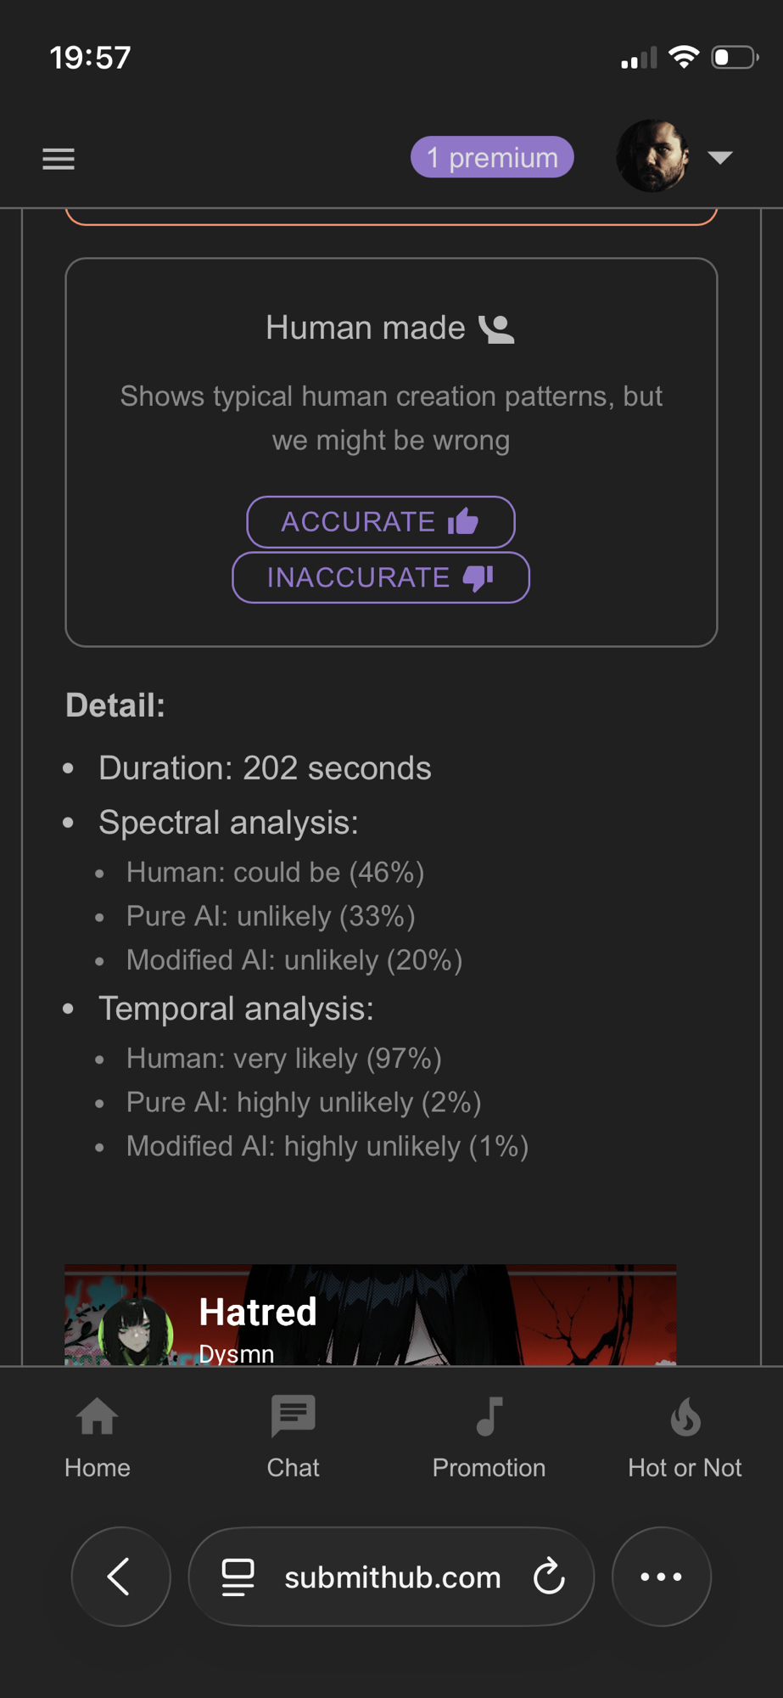Tap the submithub.com address bar
The width and height of the screenshot is (783, 1698).
click(392, 1577)
